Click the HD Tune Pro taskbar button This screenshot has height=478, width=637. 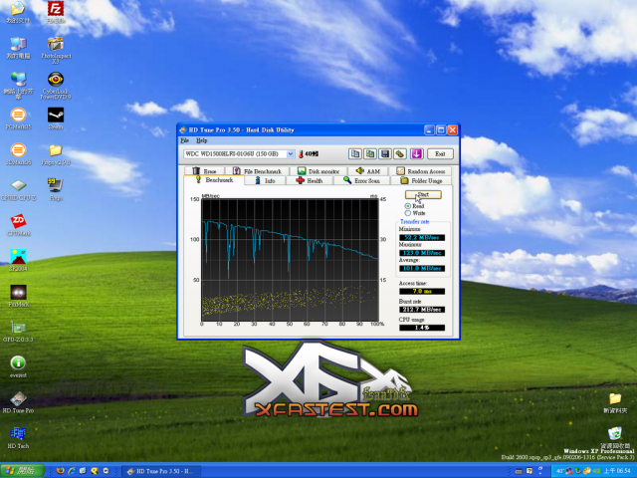click(x=161, y=471)
